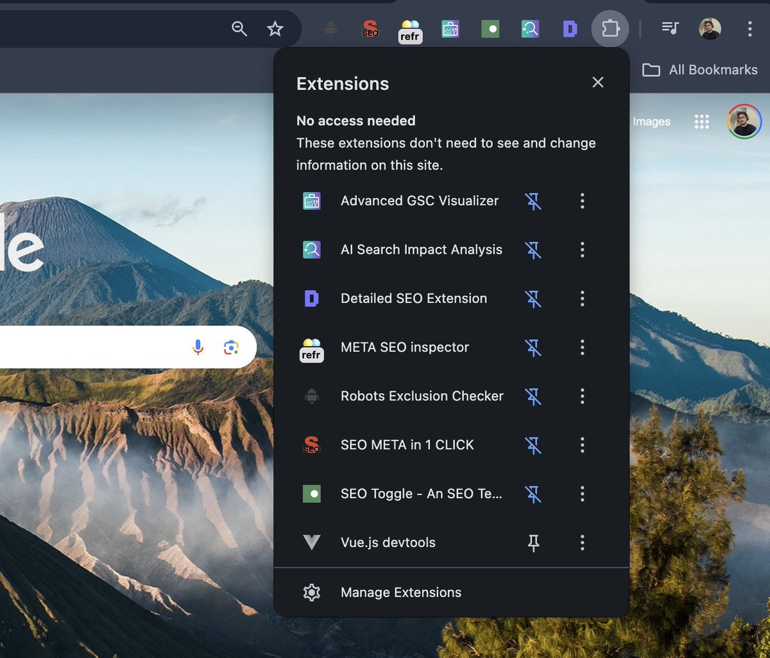The width and height of the screenshot is (770, 658).
Task: Unpin the SEO Toggle extension
Action: pyautogui.click(x=533, y=494)
